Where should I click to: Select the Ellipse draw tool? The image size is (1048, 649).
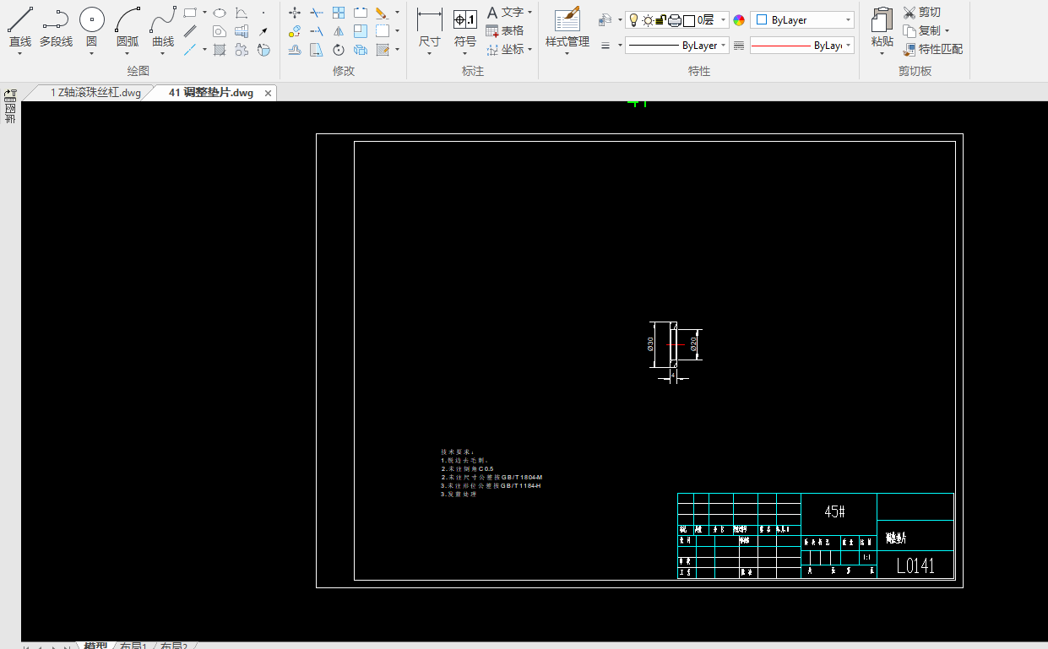220,13
